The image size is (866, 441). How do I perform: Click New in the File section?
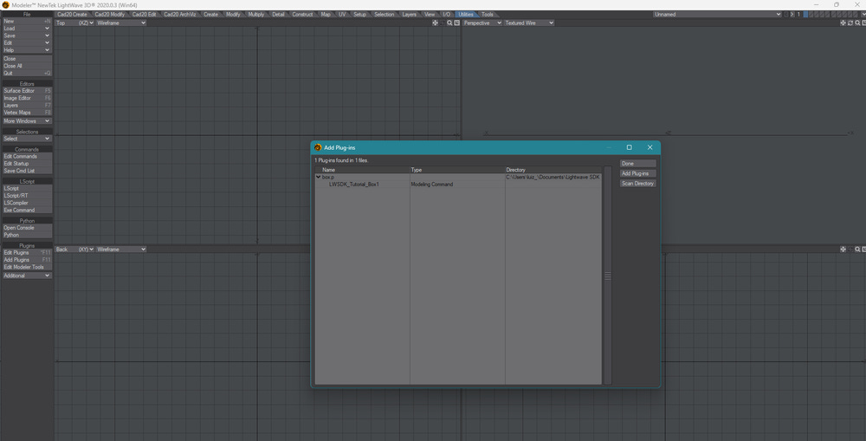point(27,21)
